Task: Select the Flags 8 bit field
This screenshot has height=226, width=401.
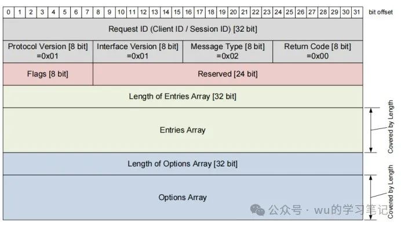Action: 48,74
